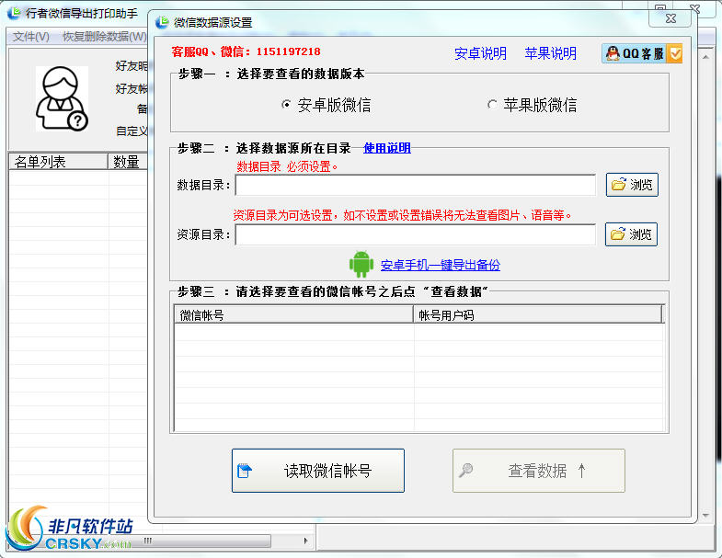Click into the 资源目录 input field
Image resolution: width=722 pixels, height=558 pixels.
[416, 234]
